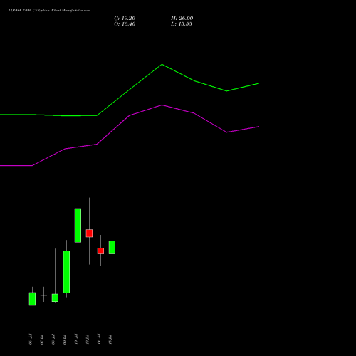Click the close value C: 19.20

point(125,19)
